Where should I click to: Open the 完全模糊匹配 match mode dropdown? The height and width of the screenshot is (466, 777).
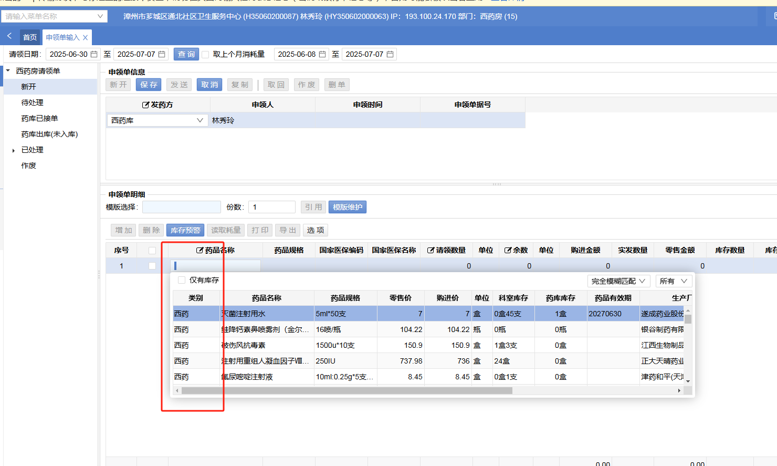[619, 281]
